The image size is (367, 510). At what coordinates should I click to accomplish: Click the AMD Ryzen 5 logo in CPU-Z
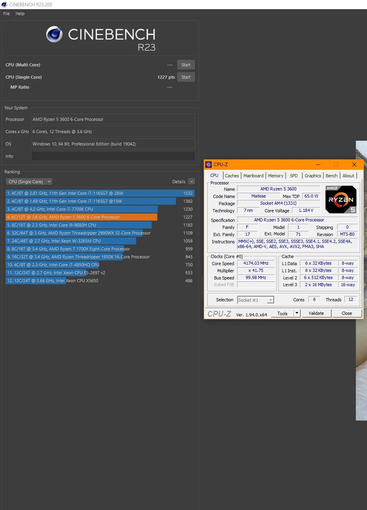click(x=341, y=200)
